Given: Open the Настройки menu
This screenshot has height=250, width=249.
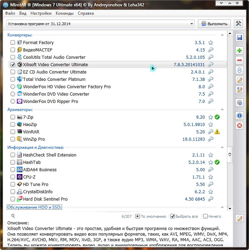Looking at the screenshot, I should pos(41,13).
